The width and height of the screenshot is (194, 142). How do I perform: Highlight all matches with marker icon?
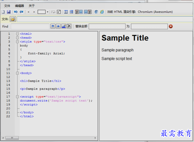click(64, 26)
